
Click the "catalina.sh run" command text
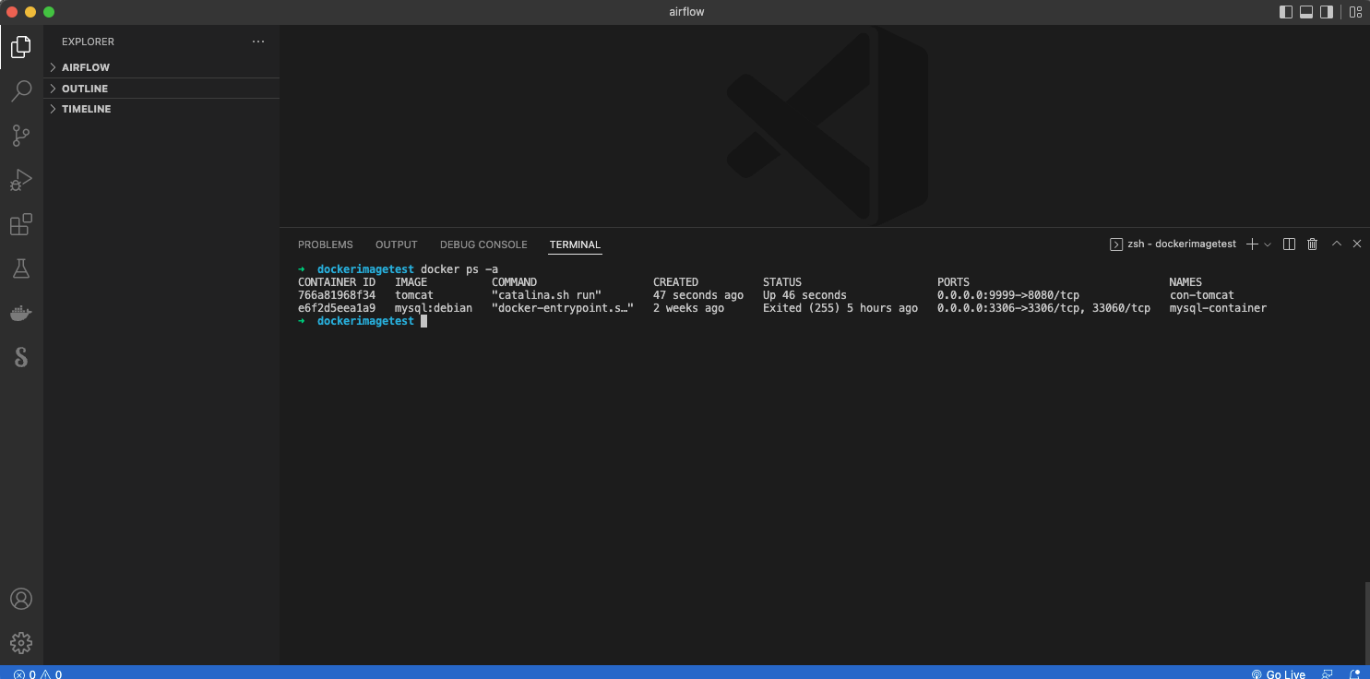(x=547, y=295)
